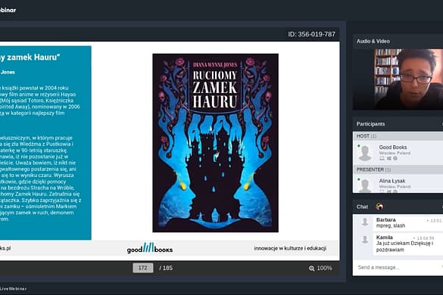Click the zoom magnifier icon beside 100%
443x295 pixels.
311,269
